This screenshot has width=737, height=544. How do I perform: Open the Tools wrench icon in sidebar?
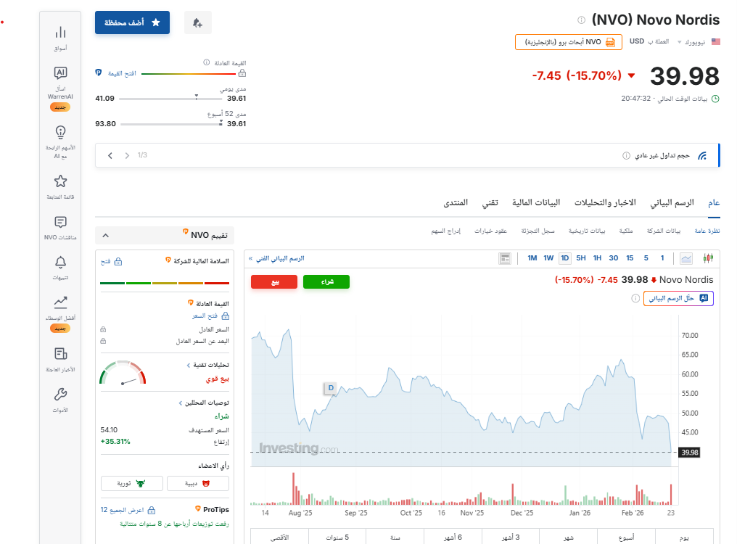tap(61, 395)
